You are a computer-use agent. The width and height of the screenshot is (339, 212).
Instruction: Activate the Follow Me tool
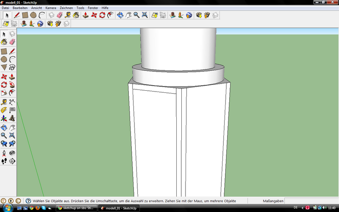click(12, 84)
